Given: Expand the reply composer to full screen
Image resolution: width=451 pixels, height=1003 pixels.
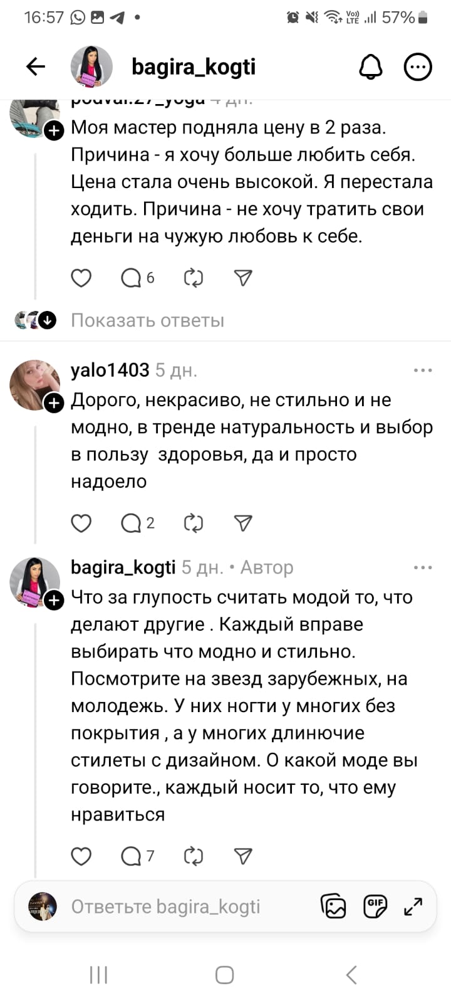Looking at the screenshot, I should [413, 906].
